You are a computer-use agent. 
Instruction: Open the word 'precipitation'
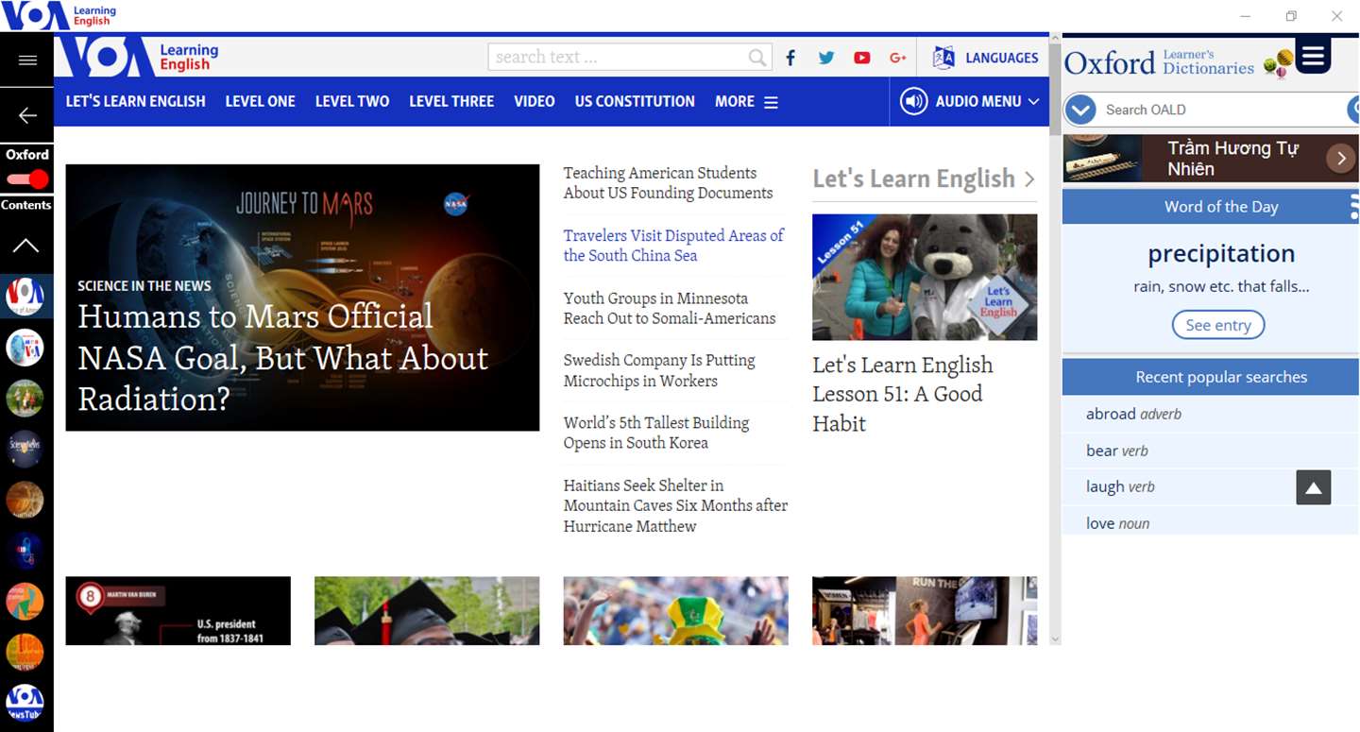[1221, 253]
